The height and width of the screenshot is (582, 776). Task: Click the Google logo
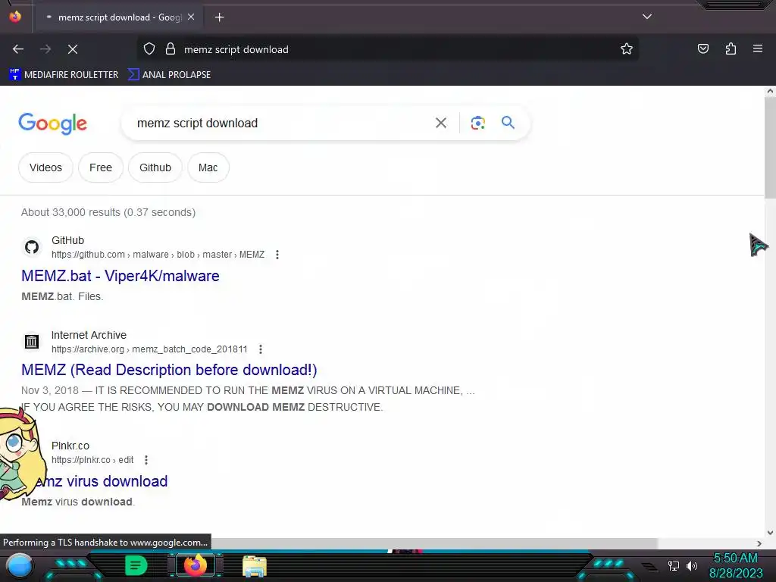(52, 124)
